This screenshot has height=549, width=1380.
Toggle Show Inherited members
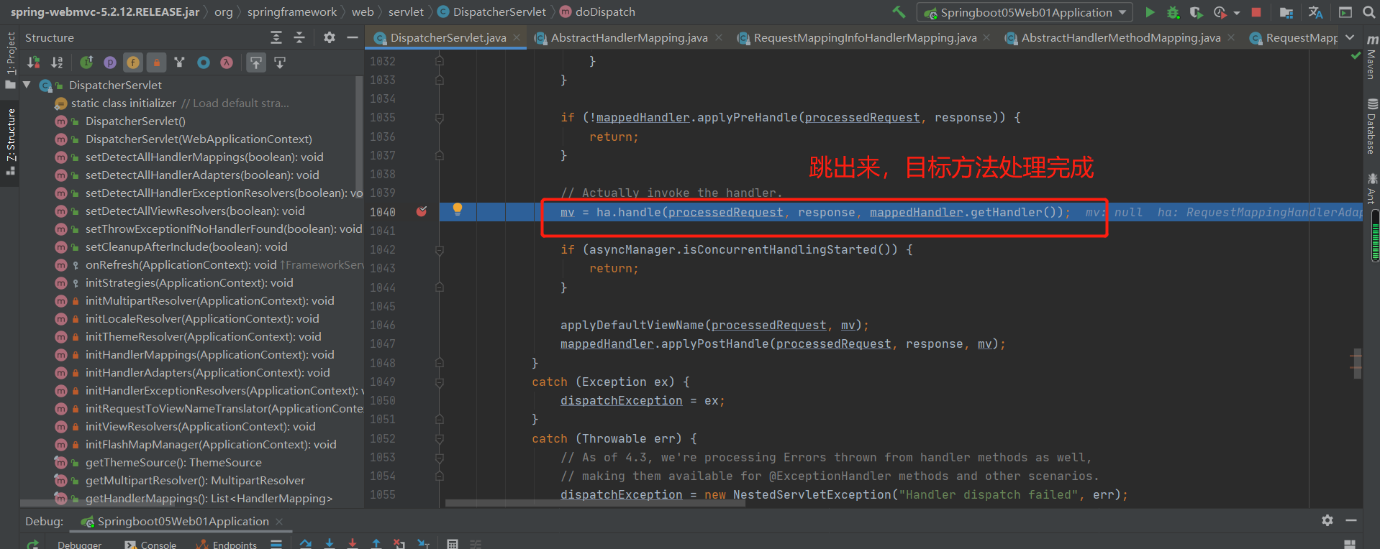tap(86, 63)
